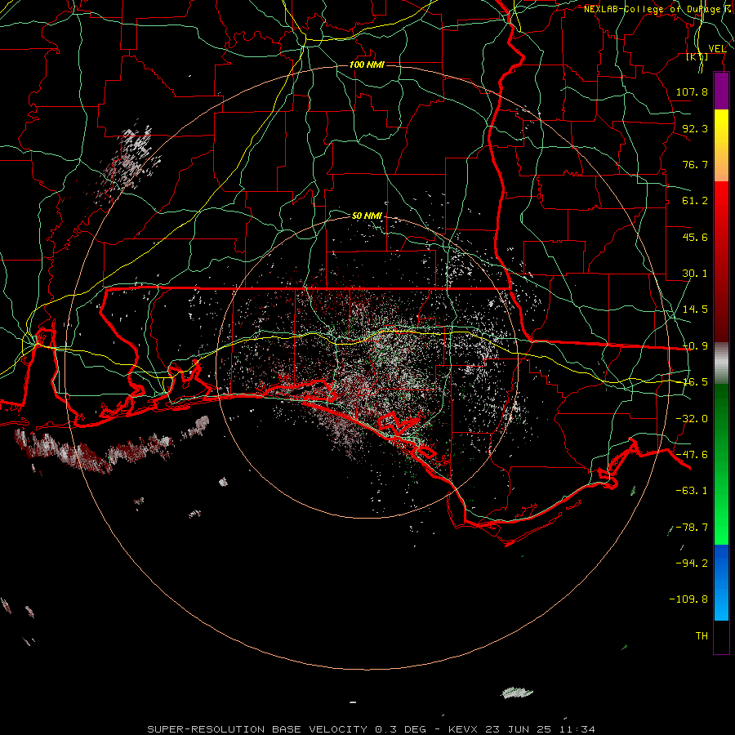The height and width of the screenshot is (735, 735).
Task: Click the -78.7 velocity scale value
Action: pyautogui.click(x=692, y=528)
